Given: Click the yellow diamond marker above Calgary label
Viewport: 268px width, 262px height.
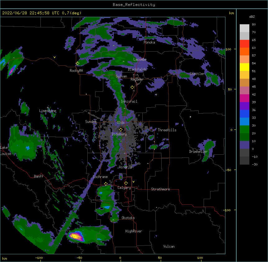Looking at the screenshot, I should click(x=126, y=183).
